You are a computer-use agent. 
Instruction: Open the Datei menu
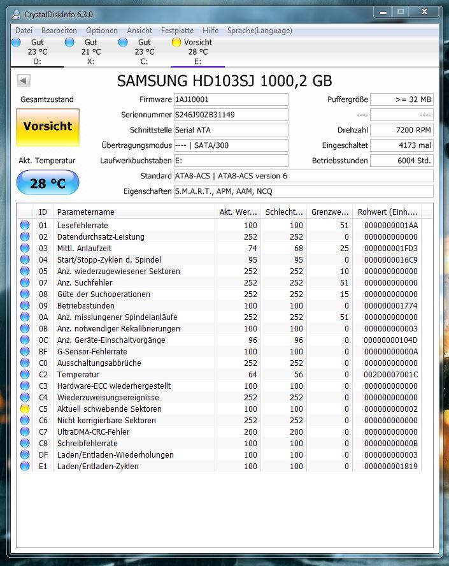pyautogui.click(x=24, y=31)
